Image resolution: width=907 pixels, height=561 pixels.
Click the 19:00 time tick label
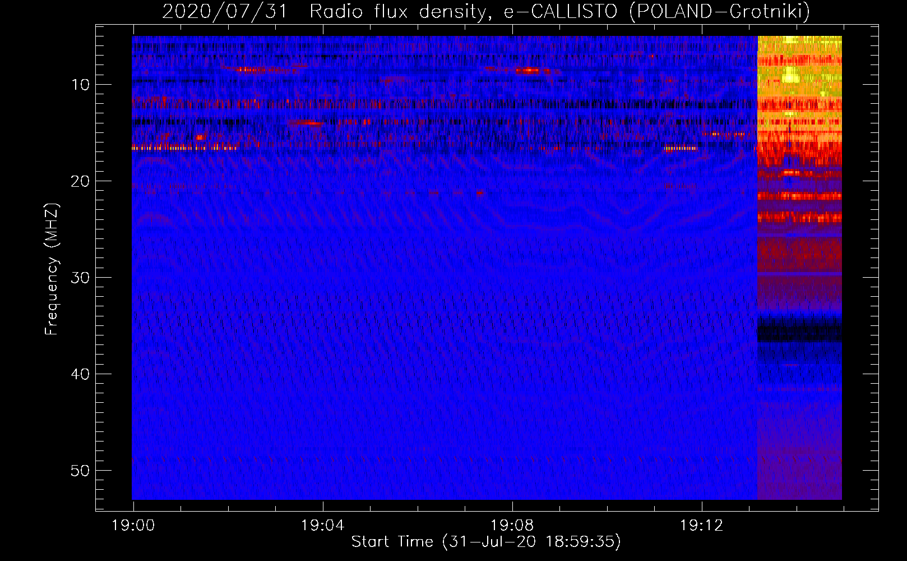pyautogui.click(x=133, y=526)
